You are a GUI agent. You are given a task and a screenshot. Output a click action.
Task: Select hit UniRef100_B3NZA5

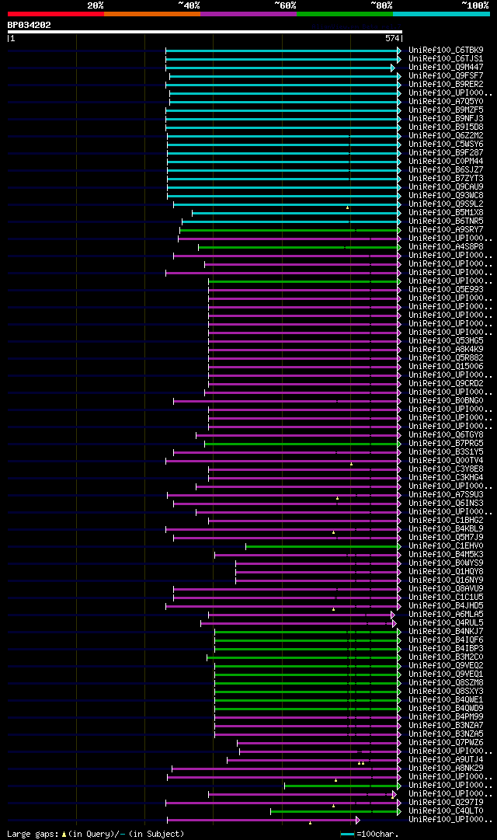coord(446,734)
